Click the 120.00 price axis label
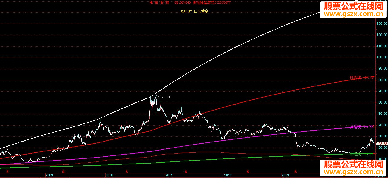Screen dimensions: 388x178 [x=382, y=35]
